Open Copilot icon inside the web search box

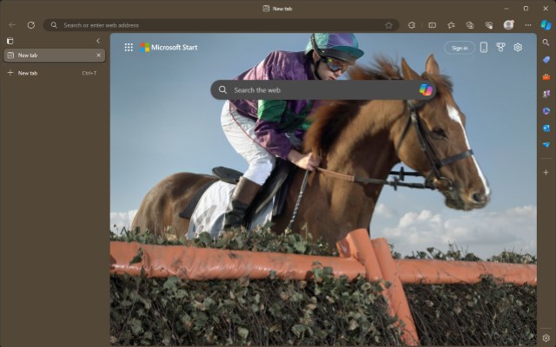(x=426, y=90)
